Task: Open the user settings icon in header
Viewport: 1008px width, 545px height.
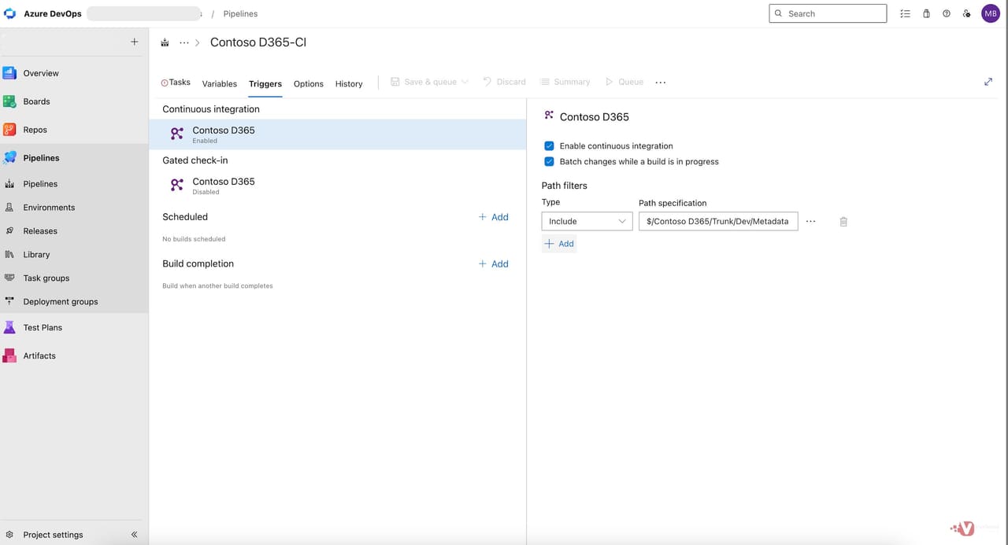Action: tap(967, 13)
